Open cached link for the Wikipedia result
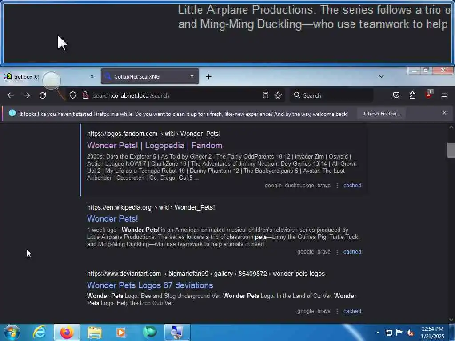The height and width of the screenshot is (341, 455). coord(352,252)
